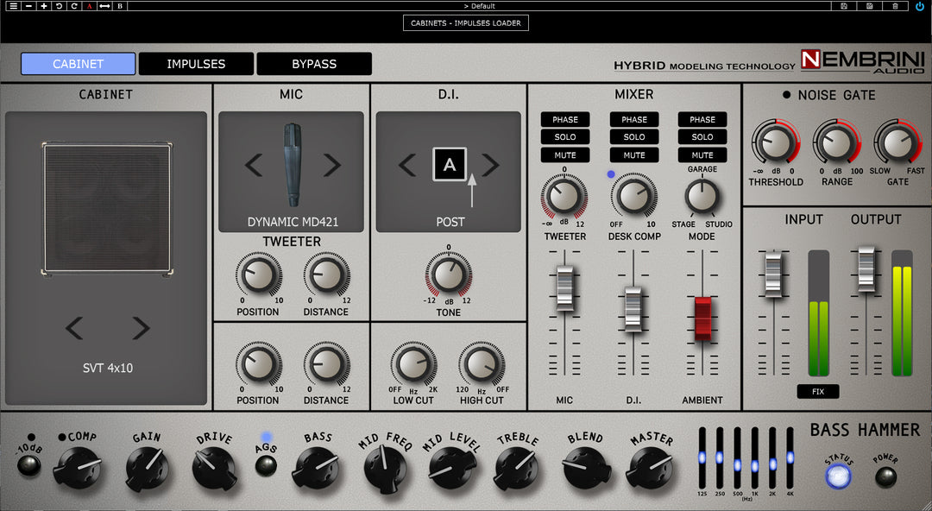Enable SOLO on the D.I. mixer channel

coord(634,136)
